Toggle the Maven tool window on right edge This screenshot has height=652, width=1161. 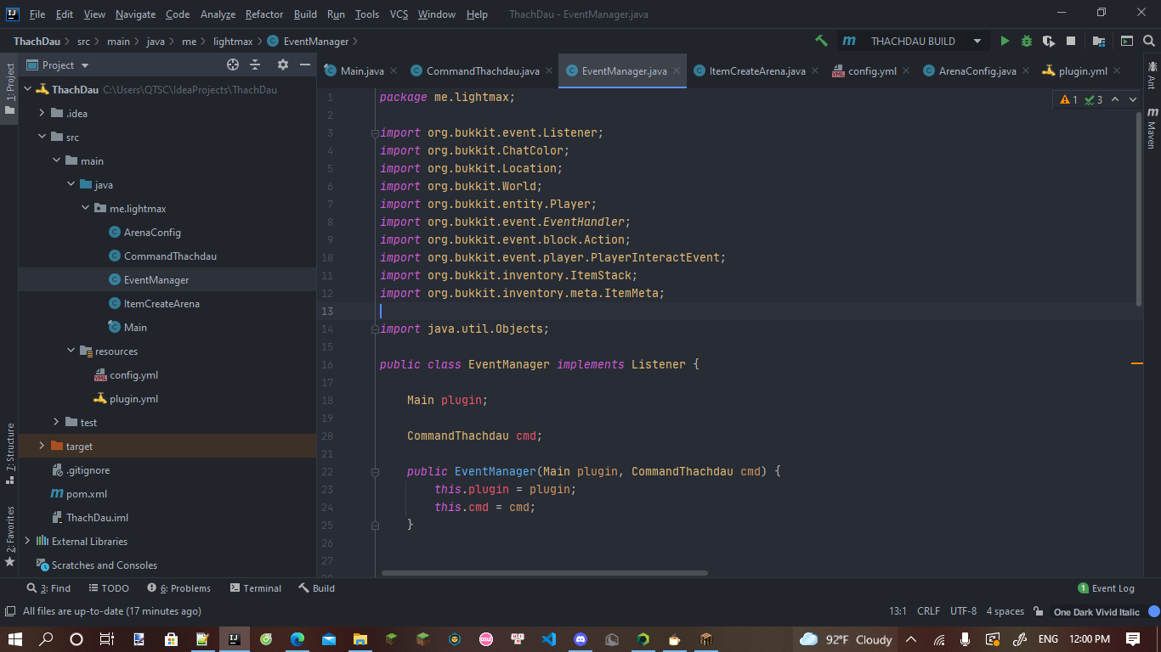1152,127
